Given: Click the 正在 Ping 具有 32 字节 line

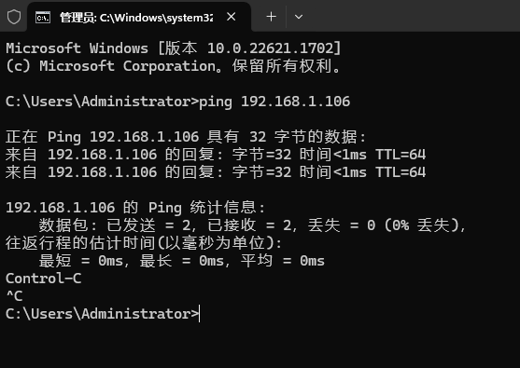Looking at the screenshot, I should pos(186,137).
